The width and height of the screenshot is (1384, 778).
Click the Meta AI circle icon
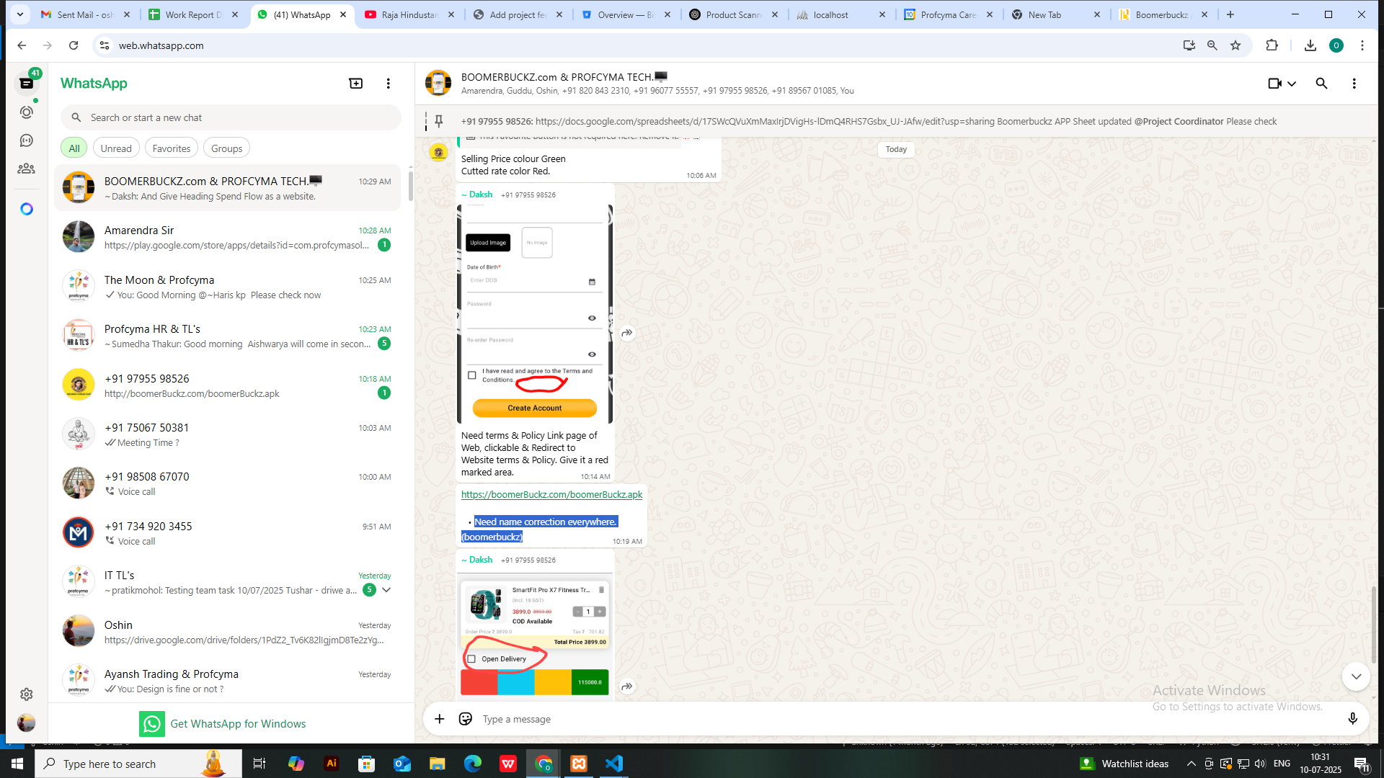[27, 209]
